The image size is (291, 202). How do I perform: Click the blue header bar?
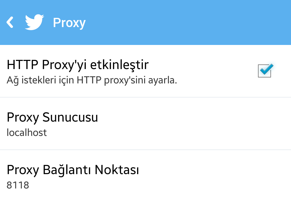pos(145,22)
